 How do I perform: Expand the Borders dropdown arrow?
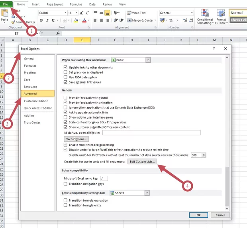[x=69, y=20]
